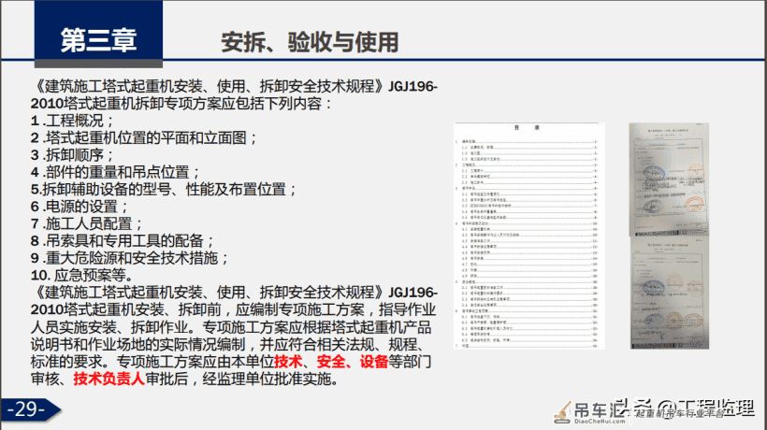Click the 头条 @工程监理 watermark text
767x430 pixels.
coord(684,407)
